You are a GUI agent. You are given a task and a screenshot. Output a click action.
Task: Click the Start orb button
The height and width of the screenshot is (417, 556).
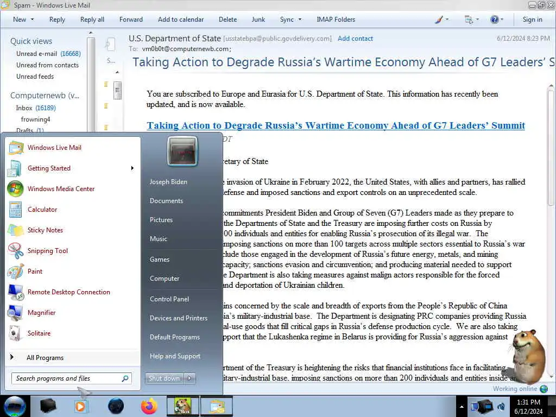point(15,406)
